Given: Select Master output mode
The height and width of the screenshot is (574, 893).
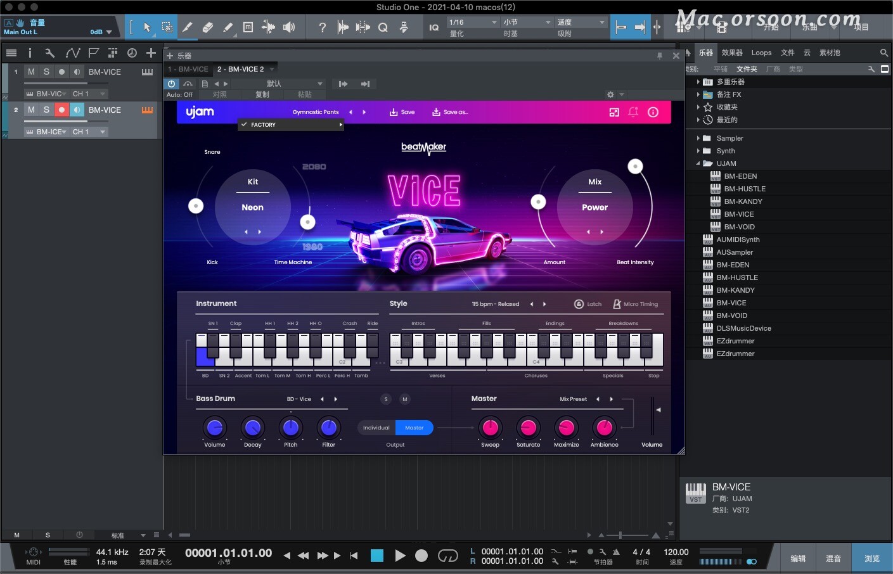Looking at the screenshot, I should click(x=414, y=428).
